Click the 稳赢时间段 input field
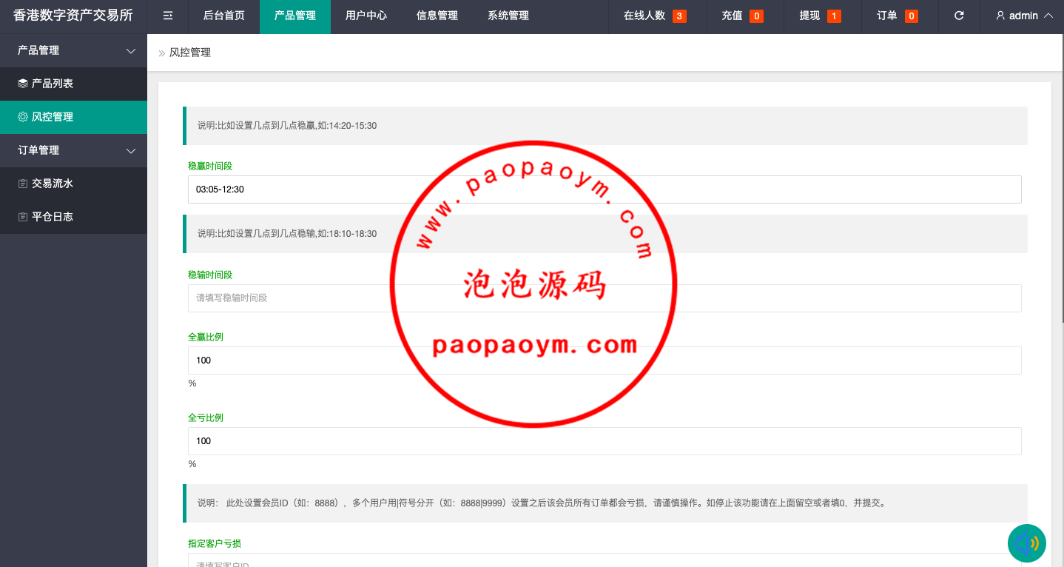1064x567 pixels. pos(605,189)
